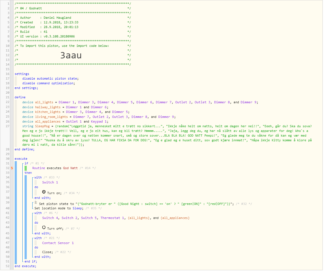This screenshot has height=271, width=325.
Task: Click '{all_appliances}' variable in with block
Action: [x=175, y=218]
